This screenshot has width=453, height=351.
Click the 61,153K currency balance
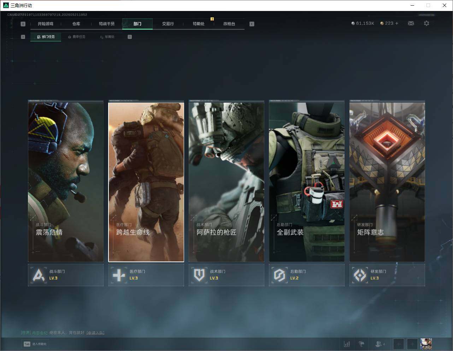point(365,23)
